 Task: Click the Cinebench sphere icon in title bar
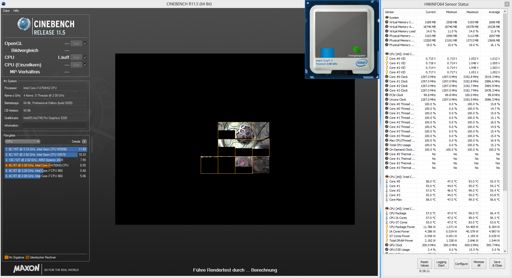click(x=3, y=4)
